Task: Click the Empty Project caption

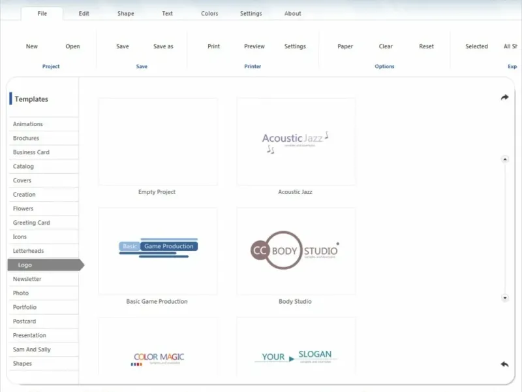Action: (x=157, y=192)
